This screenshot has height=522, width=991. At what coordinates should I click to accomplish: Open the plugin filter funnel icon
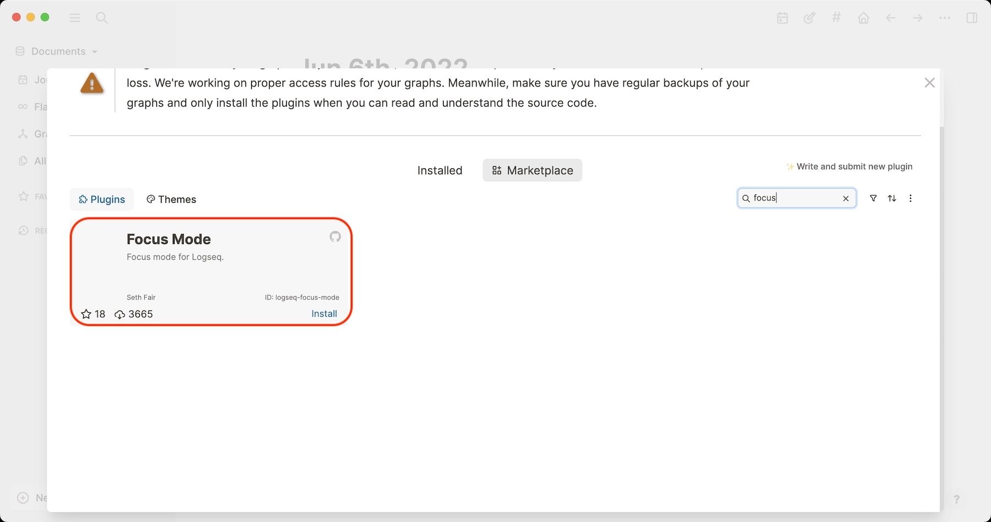(873, 198)
